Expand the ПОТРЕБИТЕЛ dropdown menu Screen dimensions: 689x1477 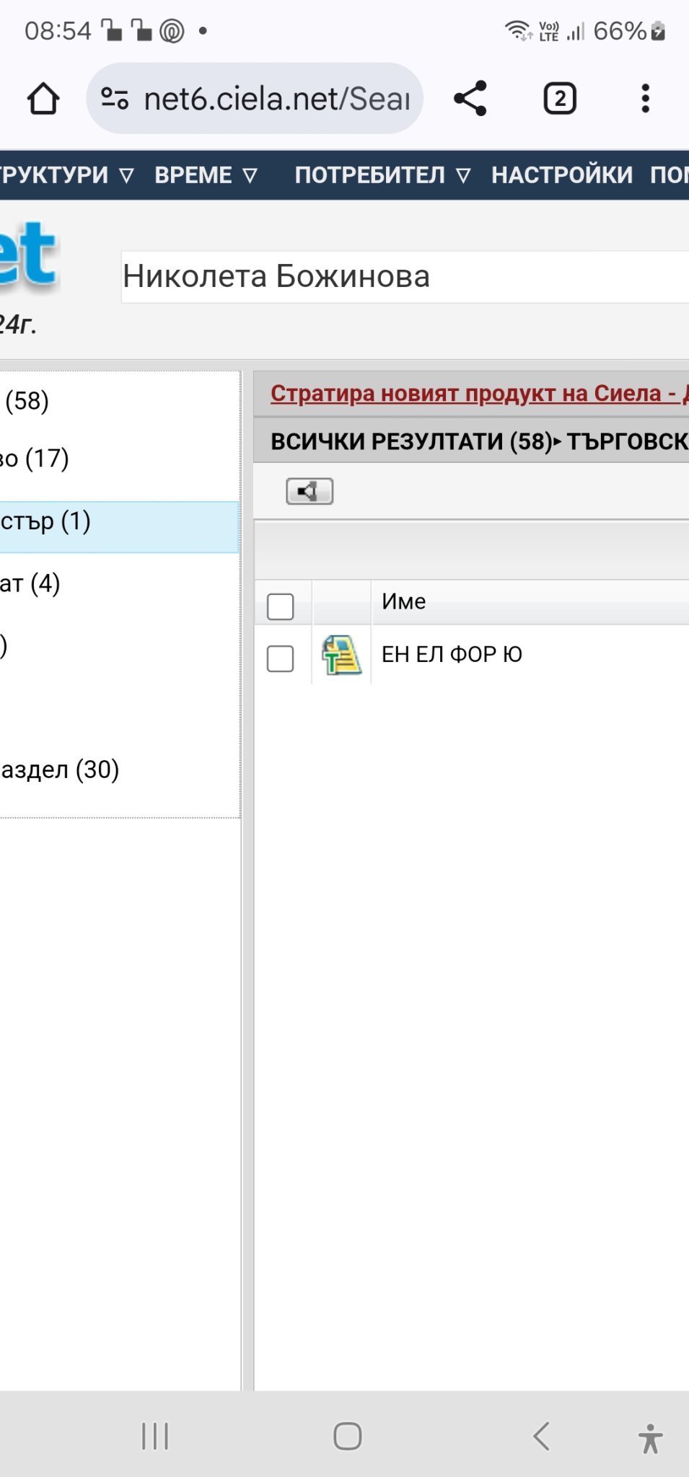(x=382, y=175)
